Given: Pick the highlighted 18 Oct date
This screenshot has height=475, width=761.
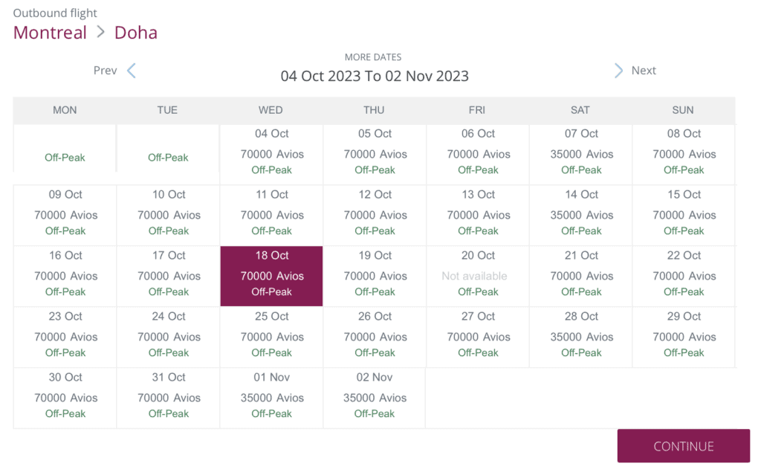Looking at the screenshot, I should pyautogui.click(x=271, y=276).
